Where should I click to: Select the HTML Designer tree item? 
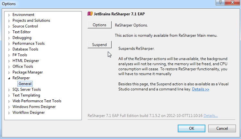tap(26, 61)
